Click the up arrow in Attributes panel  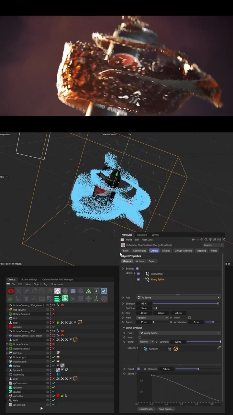pyautogui.click(x=202, y=240)
